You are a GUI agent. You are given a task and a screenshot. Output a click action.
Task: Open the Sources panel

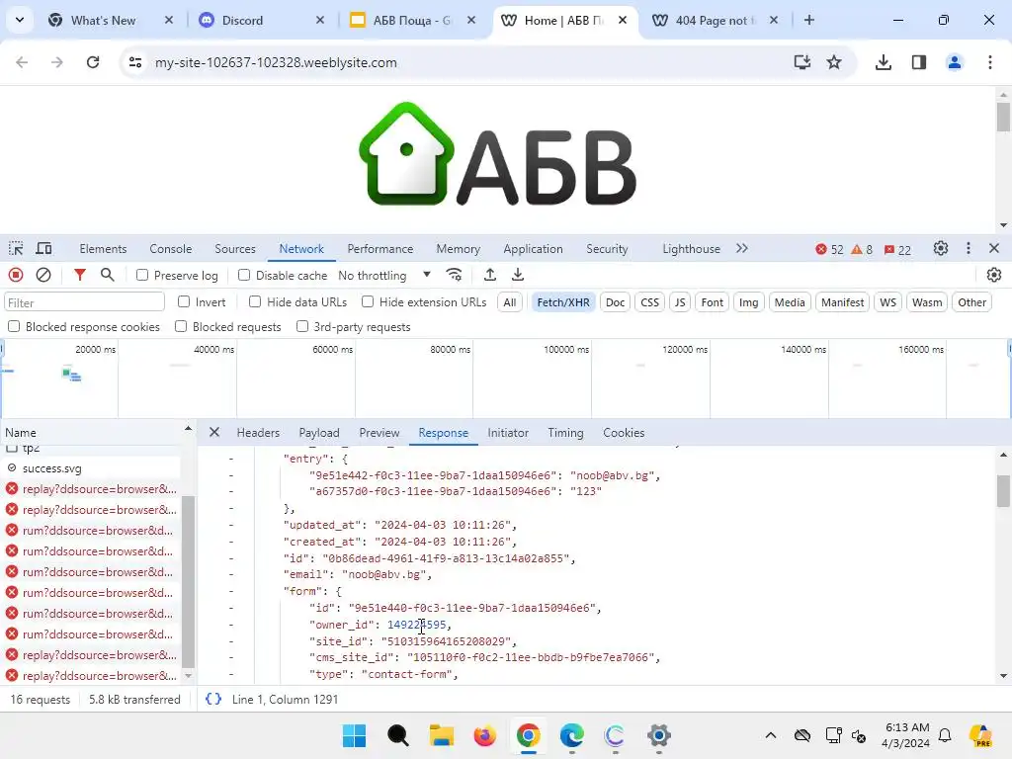click(235, 248)
